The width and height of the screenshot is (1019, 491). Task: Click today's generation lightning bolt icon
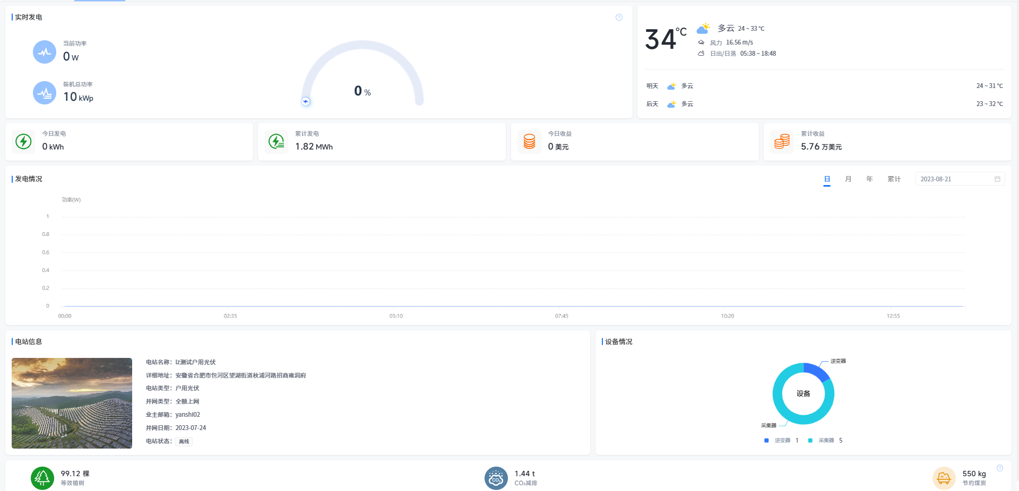pos(23,142)
